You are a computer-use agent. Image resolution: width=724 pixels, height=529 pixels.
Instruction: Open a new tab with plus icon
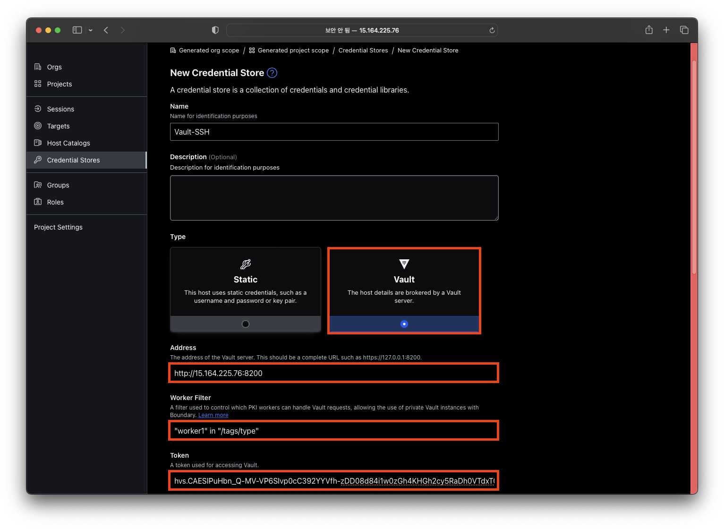pos(666,30)
